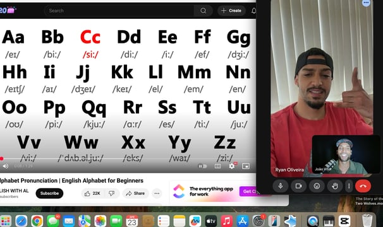Open Trash from the Dock

[367, 221]
